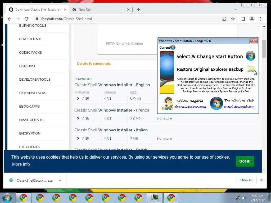
Task: Expand the ClassicShellSetup download options chevron
Action: (x=60, y=180)
